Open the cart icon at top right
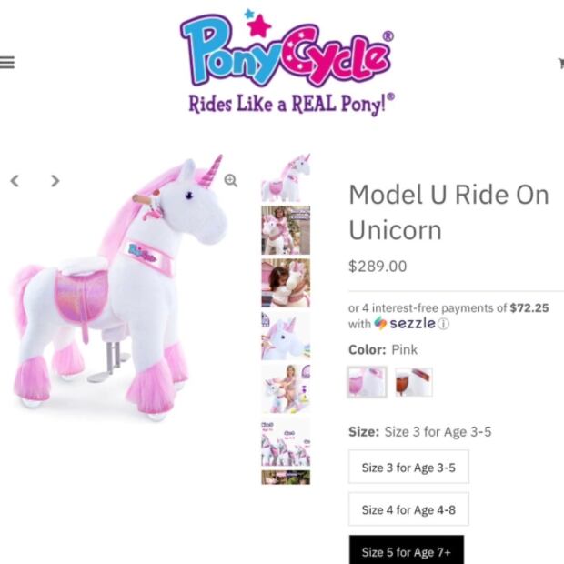The height and width of the screenshot is (564, 564). pyautogui.click(x=560, y=63)
